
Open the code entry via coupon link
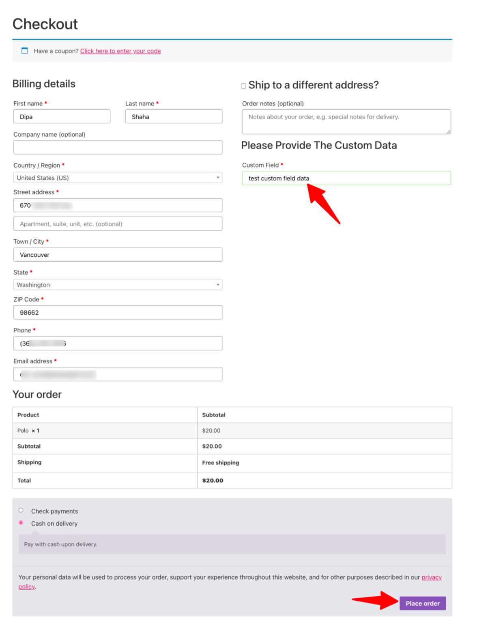pyautogui.click(x=120, y=51)
